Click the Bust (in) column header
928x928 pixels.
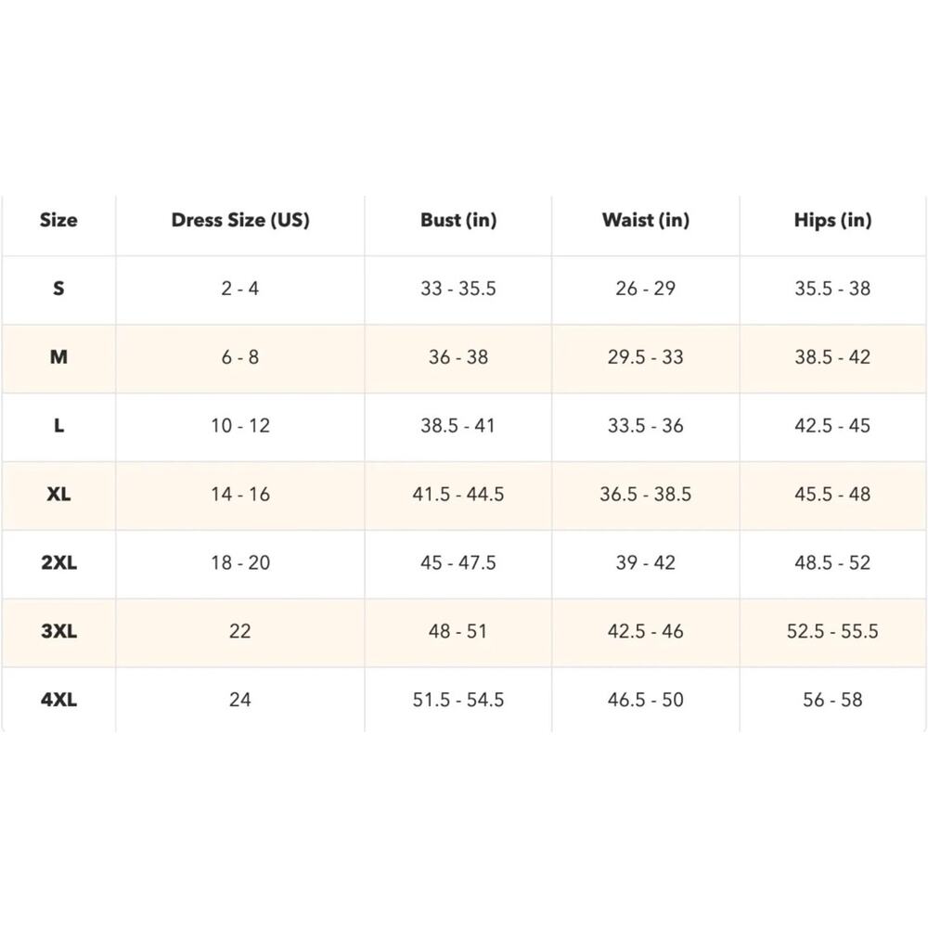458,220
